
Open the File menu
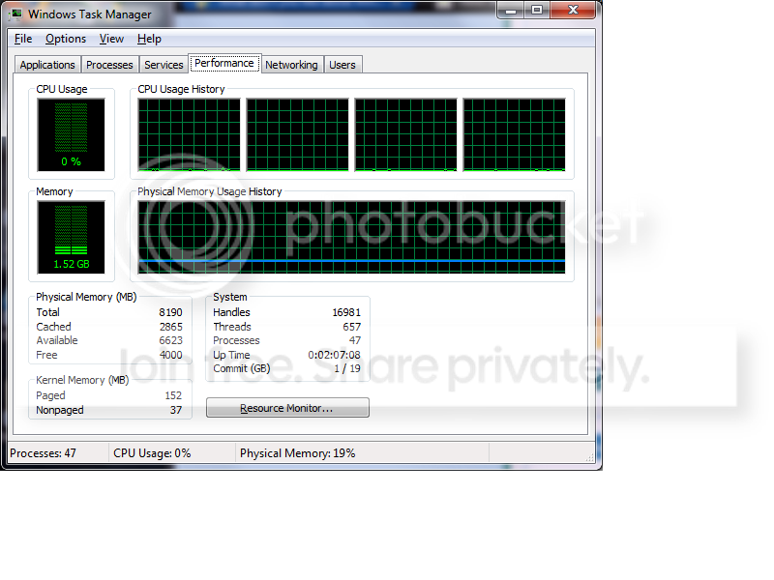[x=23, y=39]
